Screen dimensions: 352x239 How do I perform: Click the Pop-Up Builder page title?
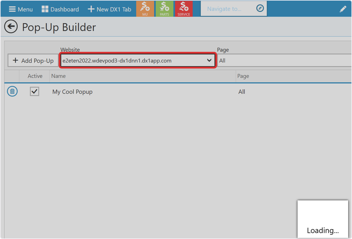tap(59, 27)
